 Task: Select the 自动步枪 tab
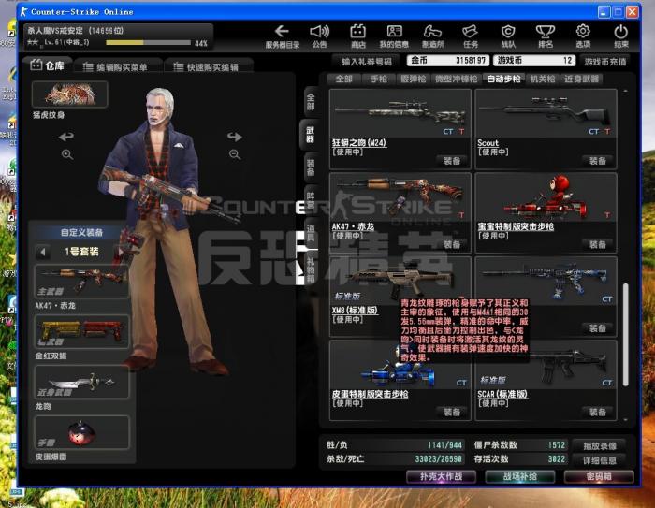[503, 79]
